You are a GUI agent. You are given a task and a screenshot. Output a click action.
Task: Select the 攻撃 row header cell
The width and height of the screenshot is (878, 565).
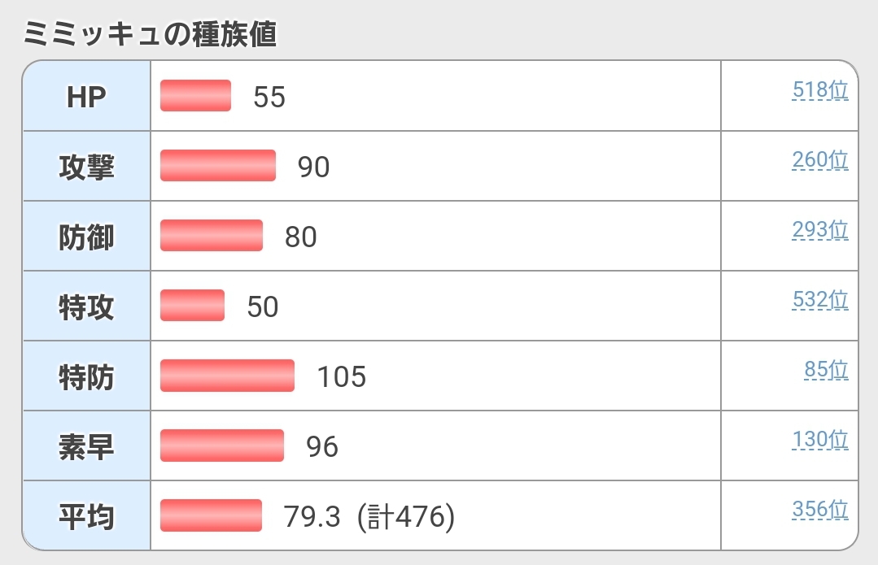coord(86,167)
